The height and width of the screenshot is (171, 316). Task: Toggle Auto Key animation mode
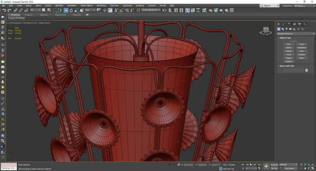[274, 165]
